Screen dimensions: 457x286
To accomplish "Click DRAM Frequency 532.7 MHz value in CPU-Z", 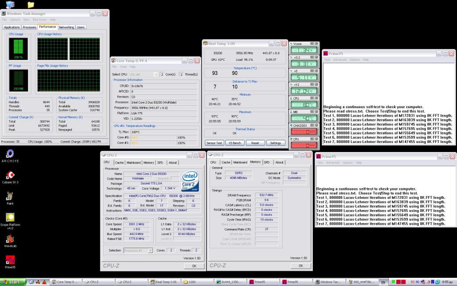I will coord(266,195).
